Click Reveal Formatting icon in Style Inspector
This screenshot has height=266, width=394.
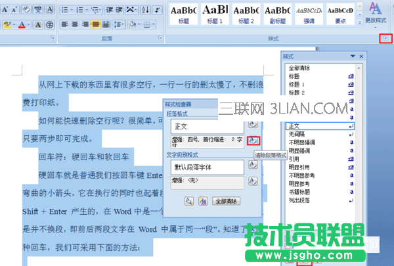189,201
